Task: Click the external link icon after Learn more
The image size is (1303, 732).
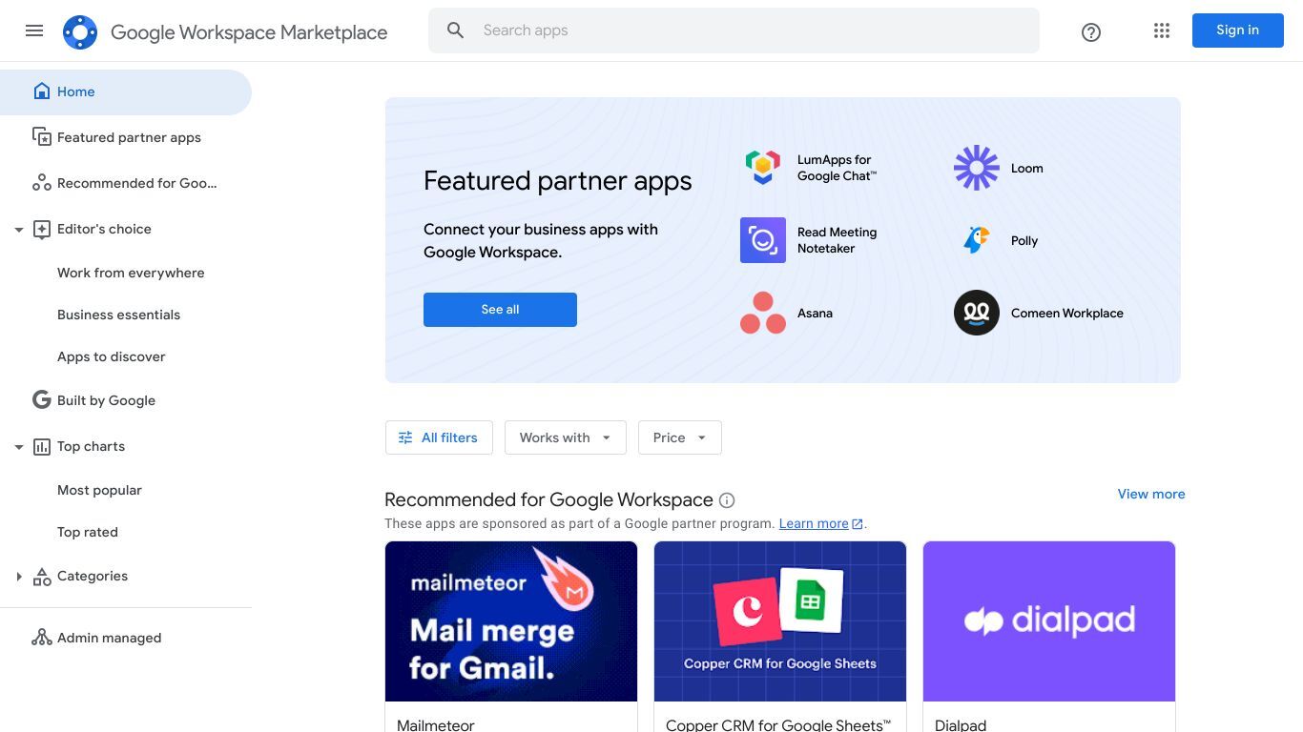Action: (858, 524)
